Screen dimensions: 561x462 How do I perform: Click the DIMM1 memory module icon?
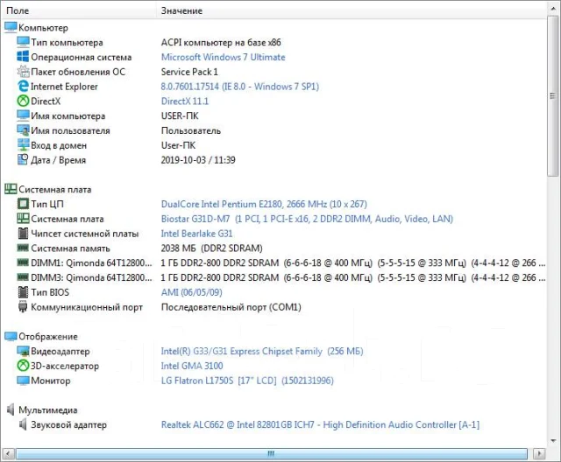click(23, 262)
